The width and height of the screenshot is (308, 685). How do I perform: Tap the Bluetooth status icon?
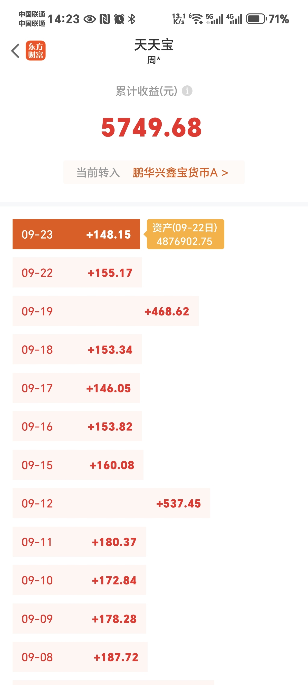coord(132,19)
